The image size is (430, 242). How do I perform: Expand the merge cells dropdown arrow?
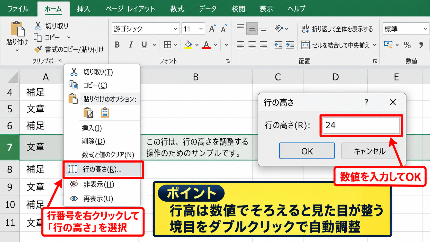(374, 45)
